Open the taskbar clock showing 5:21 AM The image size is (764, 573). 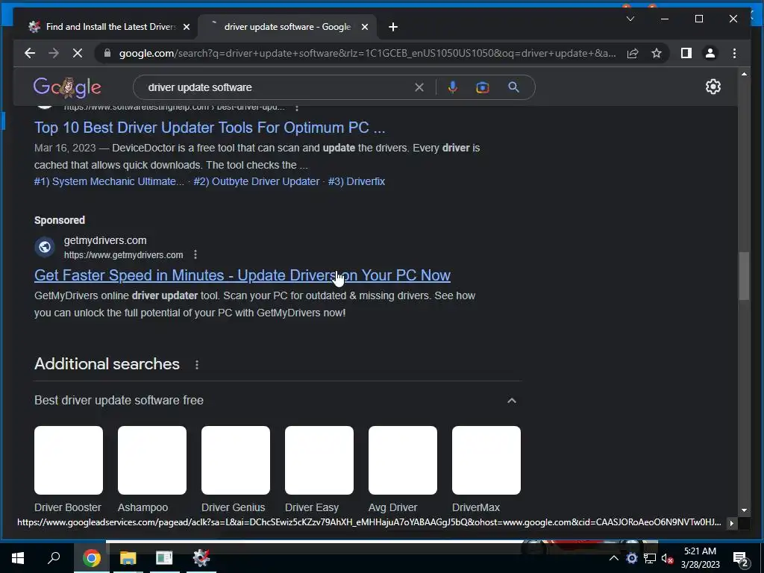(700, 558)
